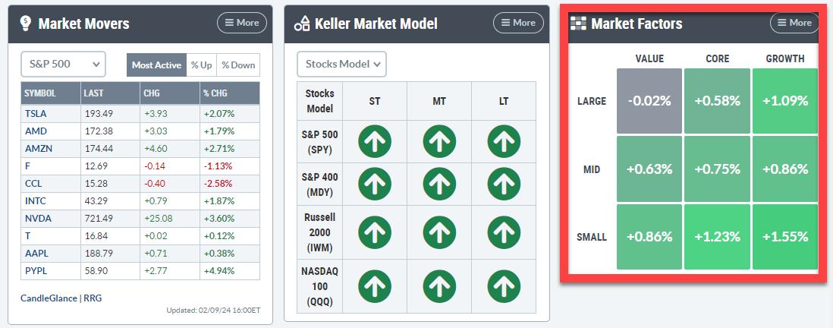
Task: Toggle the % Up movers view
Action: click(202, 65)
